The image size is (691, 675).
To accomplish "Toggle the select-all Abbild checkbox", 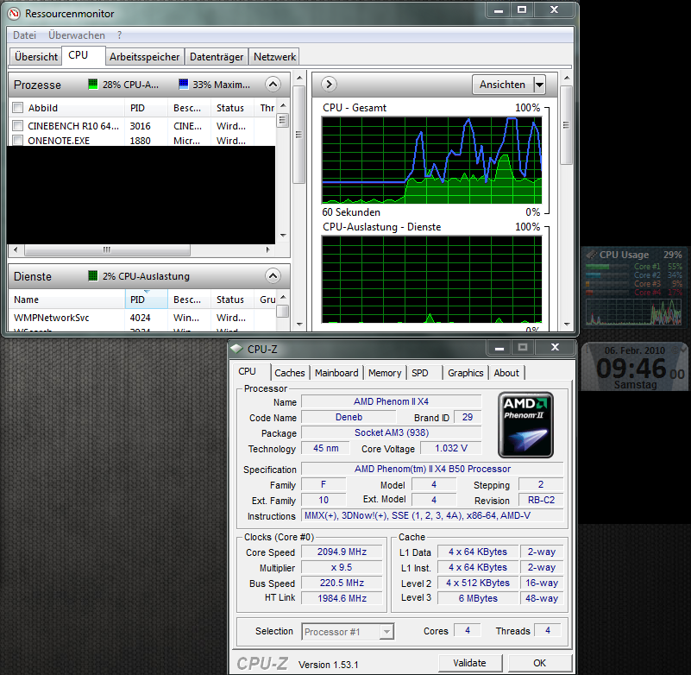I will (17, 108).
